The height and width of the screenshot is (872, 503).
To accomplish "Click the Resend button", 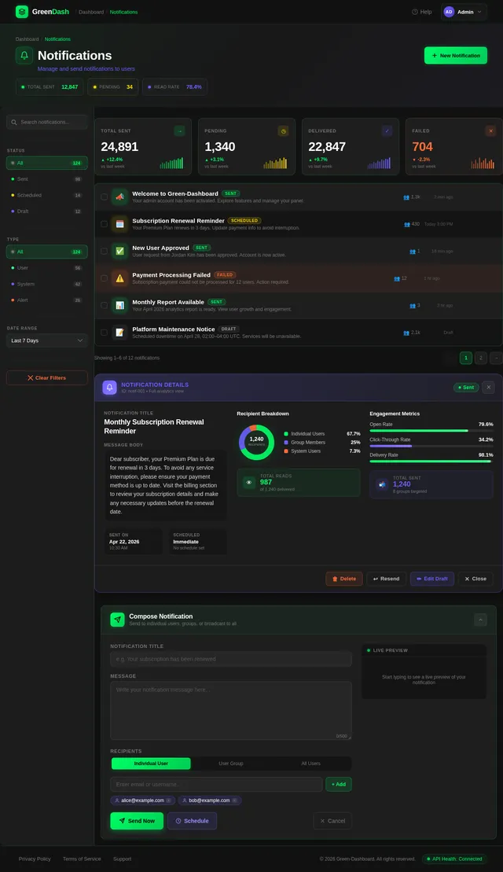I will 386,579.
